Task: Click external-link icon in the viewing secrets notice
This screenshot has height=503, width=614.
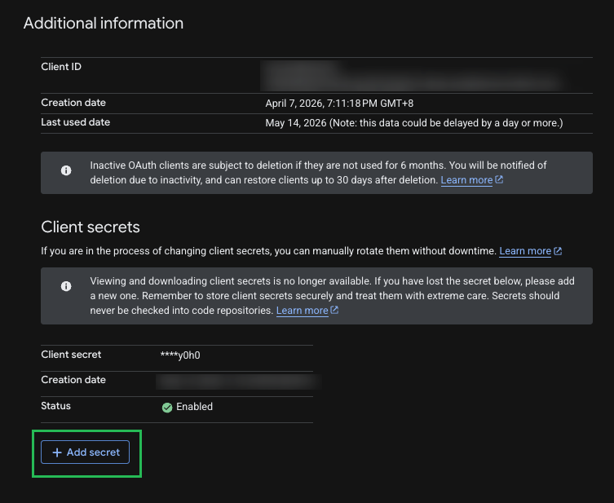Action: click(334, 310)
